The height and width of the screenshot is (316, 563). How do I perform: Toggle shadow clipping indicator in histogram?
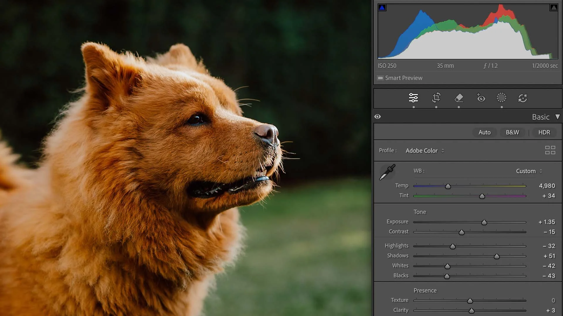coord(382,8)
